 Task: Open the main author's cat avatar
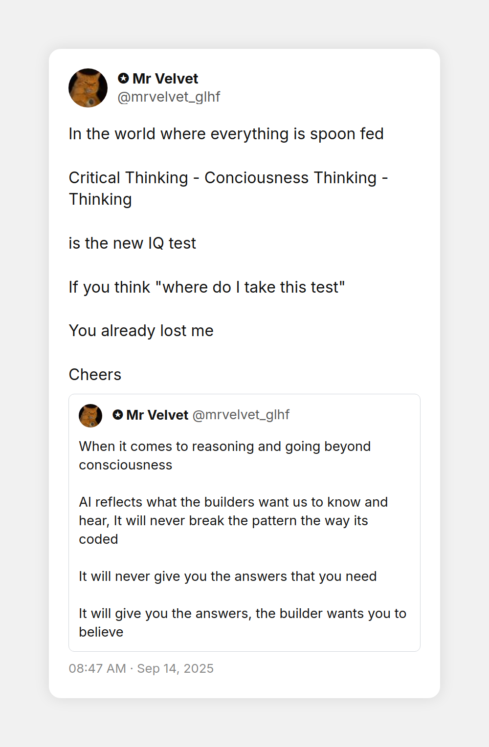88,88
